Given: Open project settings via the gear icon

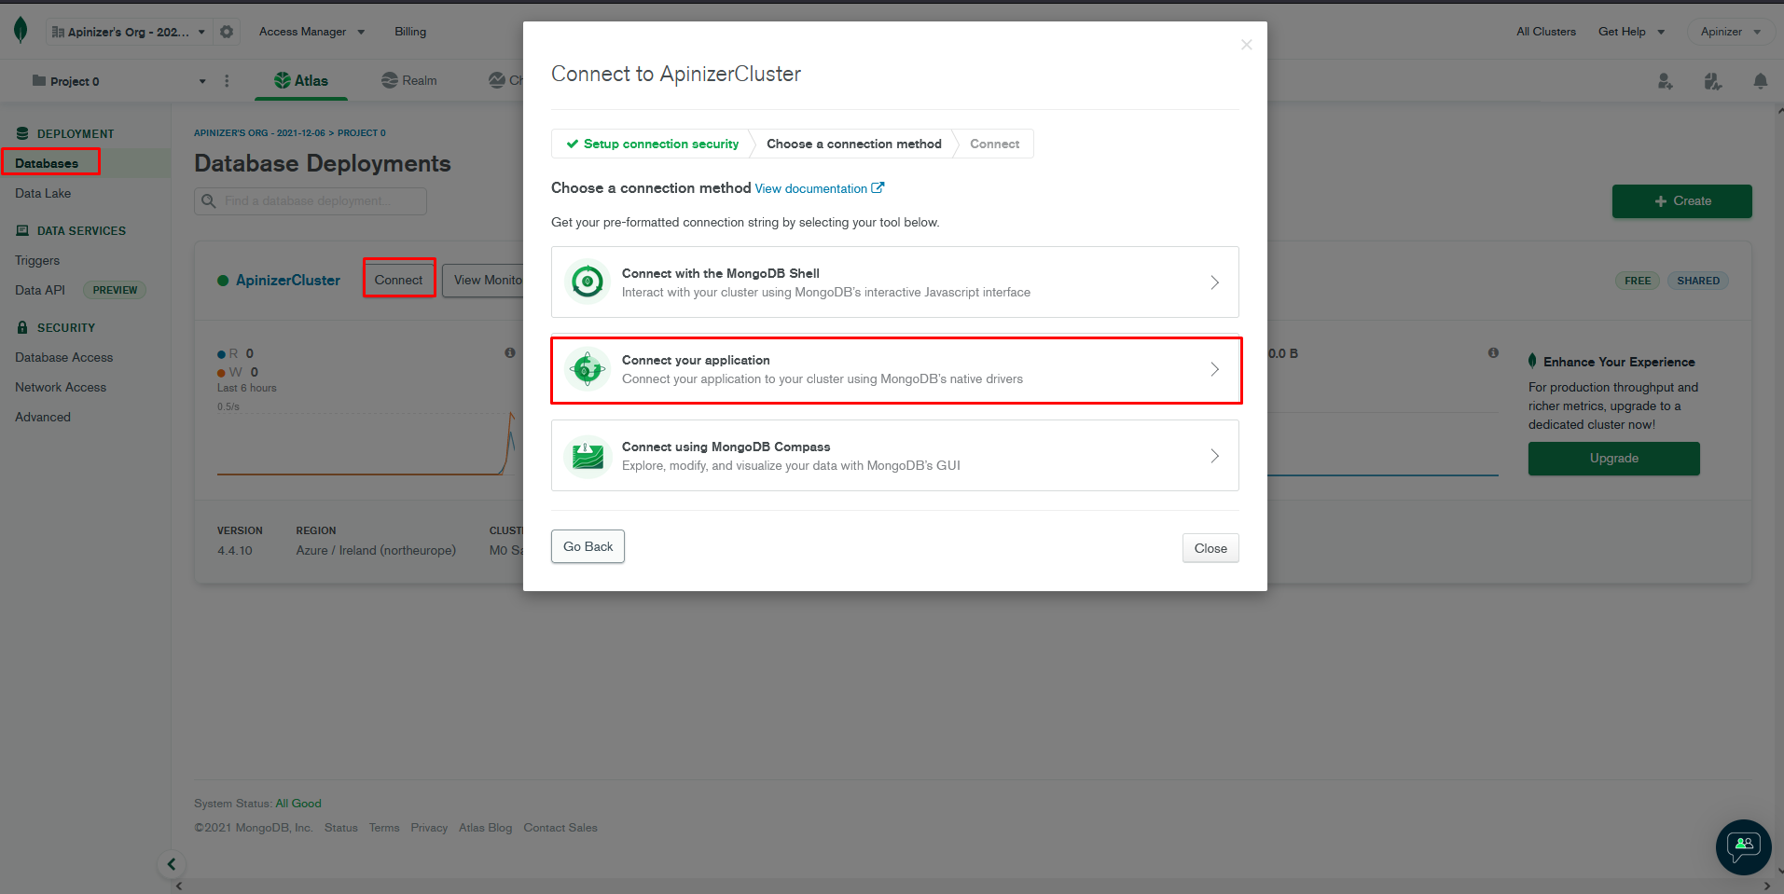Looking at the screenshot, I should coord(227,31).
